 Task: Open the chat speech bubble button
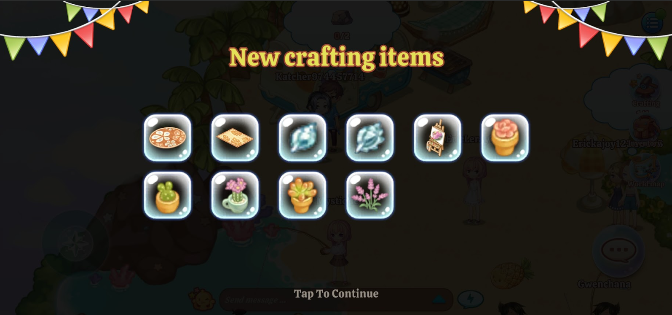(x=618, y=250)
